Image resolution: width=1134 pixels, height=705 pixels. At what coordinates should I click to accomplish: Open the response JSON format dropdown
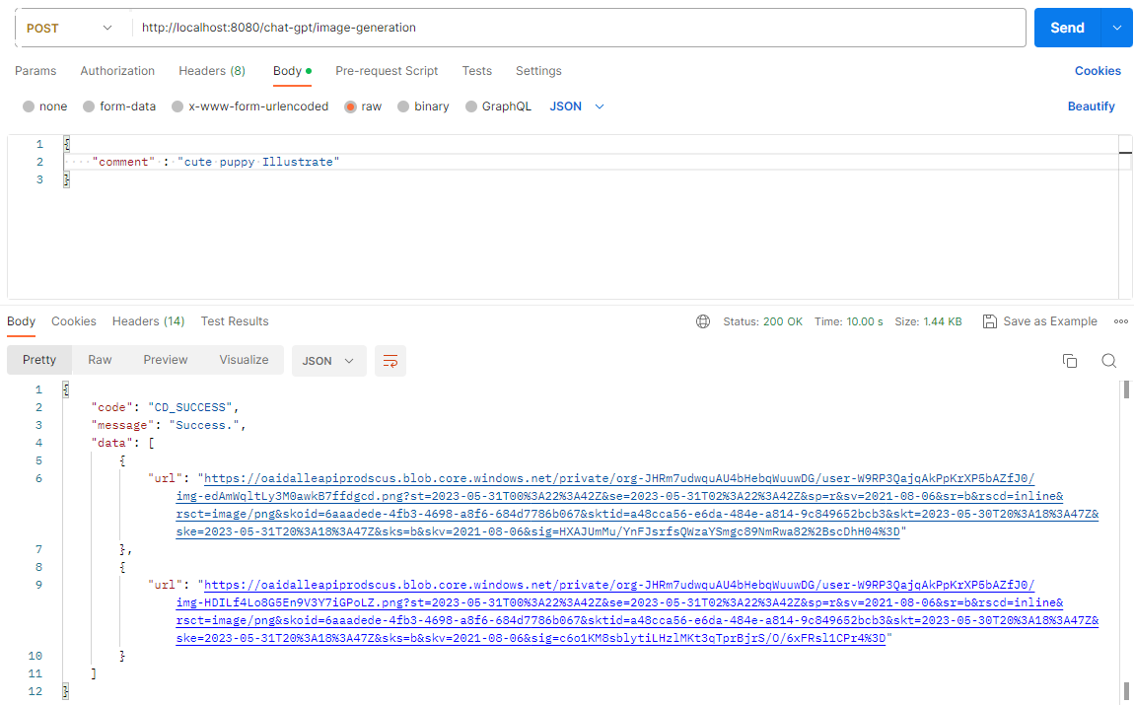click(x=329, y=361)
